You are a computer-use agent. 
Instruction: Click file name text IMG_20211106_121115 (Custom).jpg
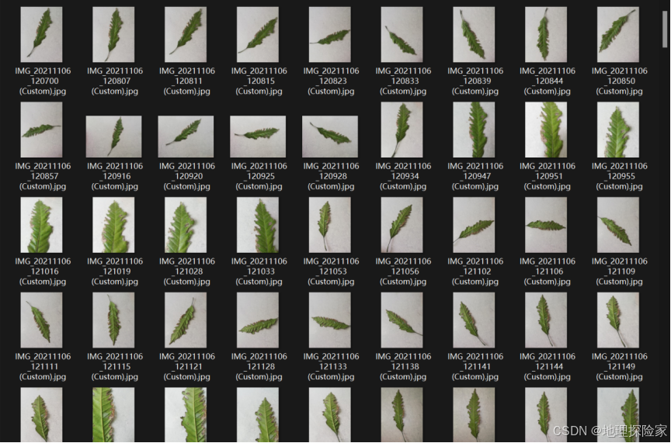[x=115, y=366]
